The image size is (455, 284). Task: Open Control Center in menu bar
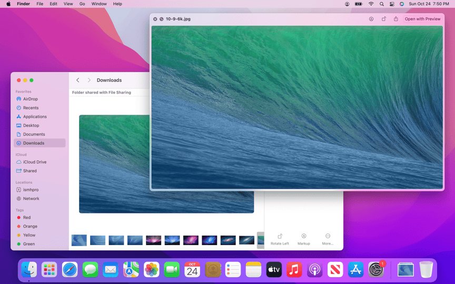click(392, 4)
